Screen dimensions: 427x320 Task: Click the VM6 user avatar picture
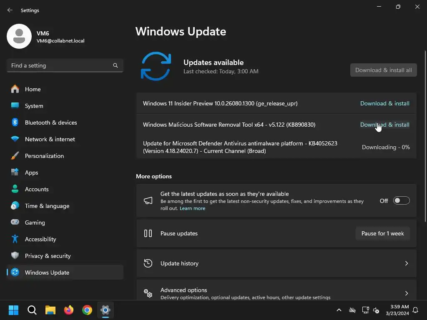(19, 36)
